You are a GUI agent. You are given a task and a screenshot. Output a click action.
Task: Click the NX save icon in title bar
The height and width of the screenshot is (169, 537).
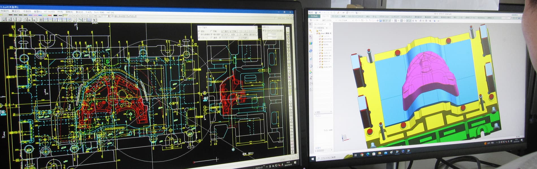[x=316, y=13]
